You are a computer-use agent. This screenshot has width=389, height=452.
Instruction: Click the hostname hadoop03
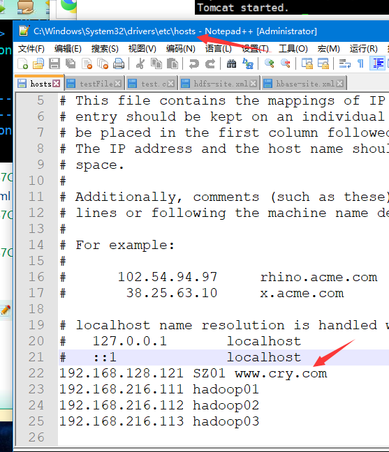pyautogui.click(x=226, y=421)
